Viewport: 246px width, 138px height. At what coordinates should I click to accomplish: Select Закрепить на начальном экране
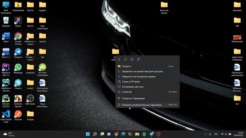pyautogui.click(x=148, y=77)
